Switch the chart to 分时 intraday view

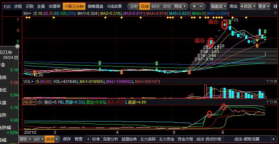[x=134, y=6]
